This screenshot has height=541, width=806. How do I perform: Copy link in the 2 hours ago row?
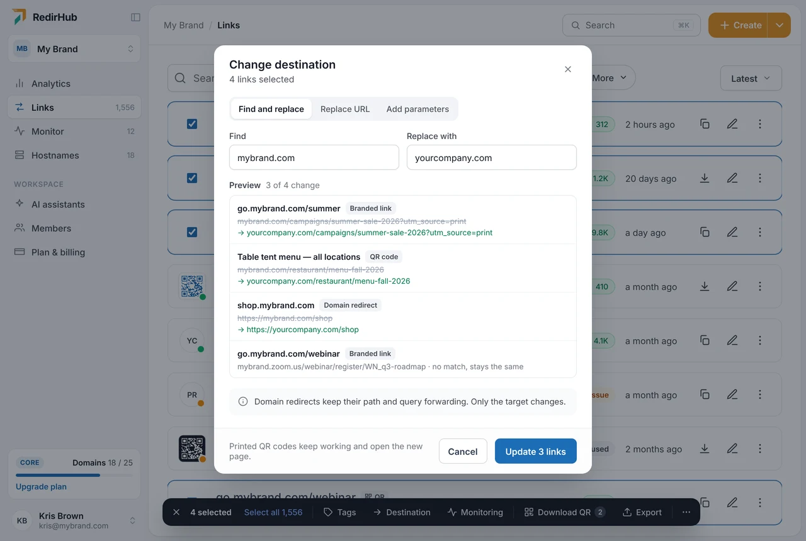click(705, 124)
